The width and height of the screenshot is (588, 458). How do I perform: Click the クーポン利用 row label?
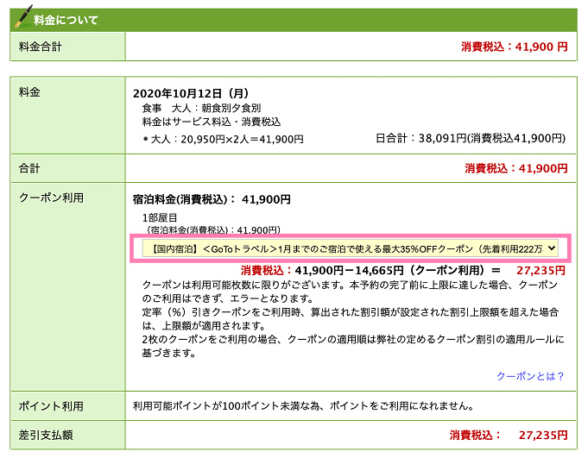coord(51,198)
